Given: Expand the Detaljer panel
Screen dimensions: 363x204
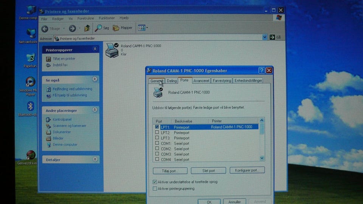Looking at the screenshot, I should click(x=95, y=159).
